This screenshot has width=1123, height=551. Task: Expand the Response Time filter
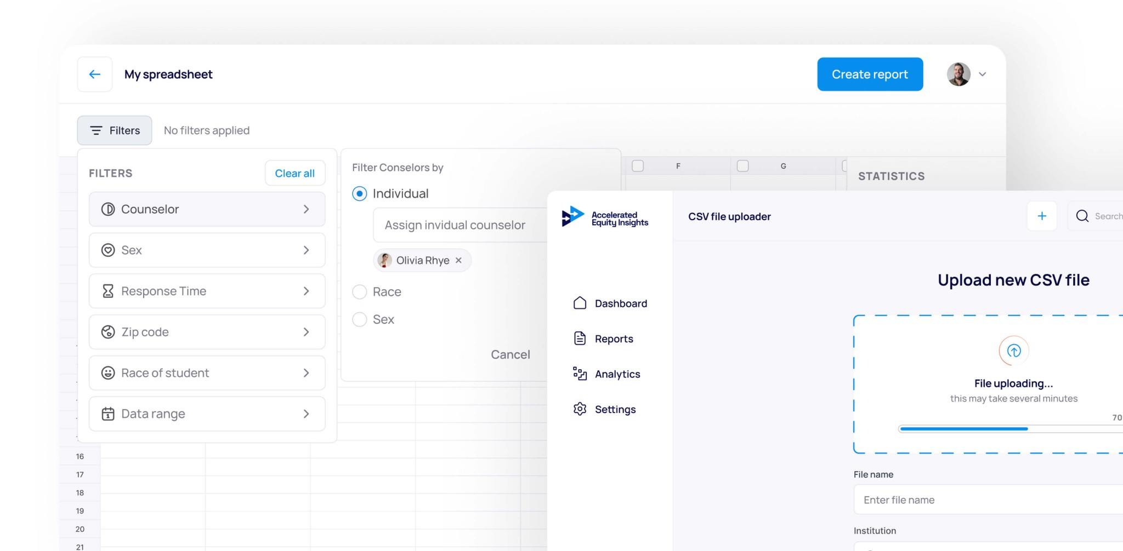[207, 291]
